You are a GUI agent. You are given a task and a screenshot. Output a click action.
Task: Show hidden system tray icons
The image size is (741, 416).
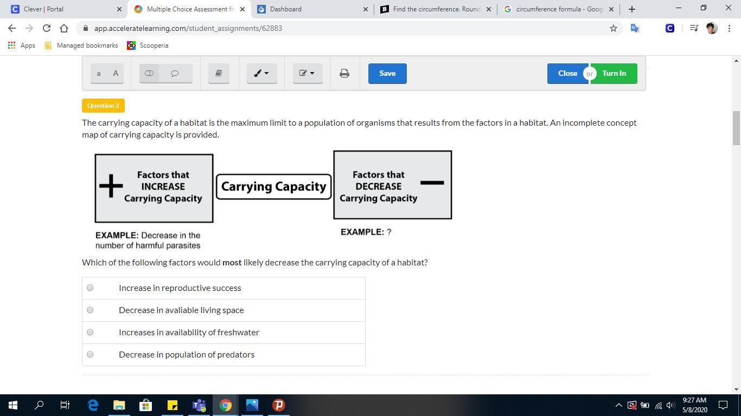tap(618, 405)
